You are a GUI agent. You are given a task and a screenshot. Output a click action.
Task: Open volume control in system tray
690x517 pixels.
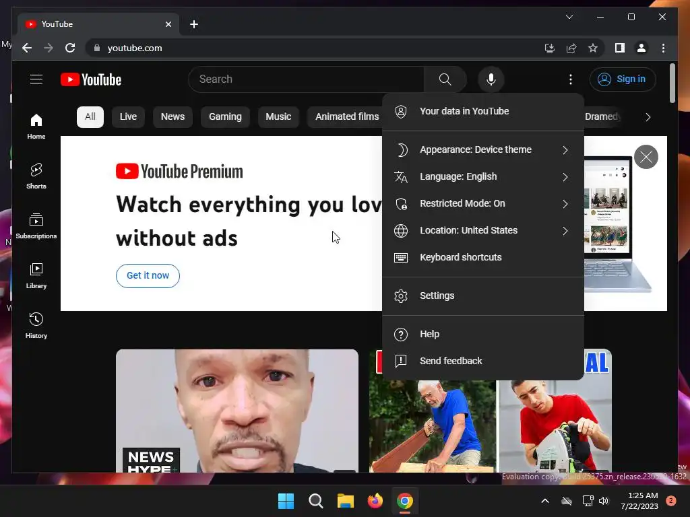coord(604,501)
